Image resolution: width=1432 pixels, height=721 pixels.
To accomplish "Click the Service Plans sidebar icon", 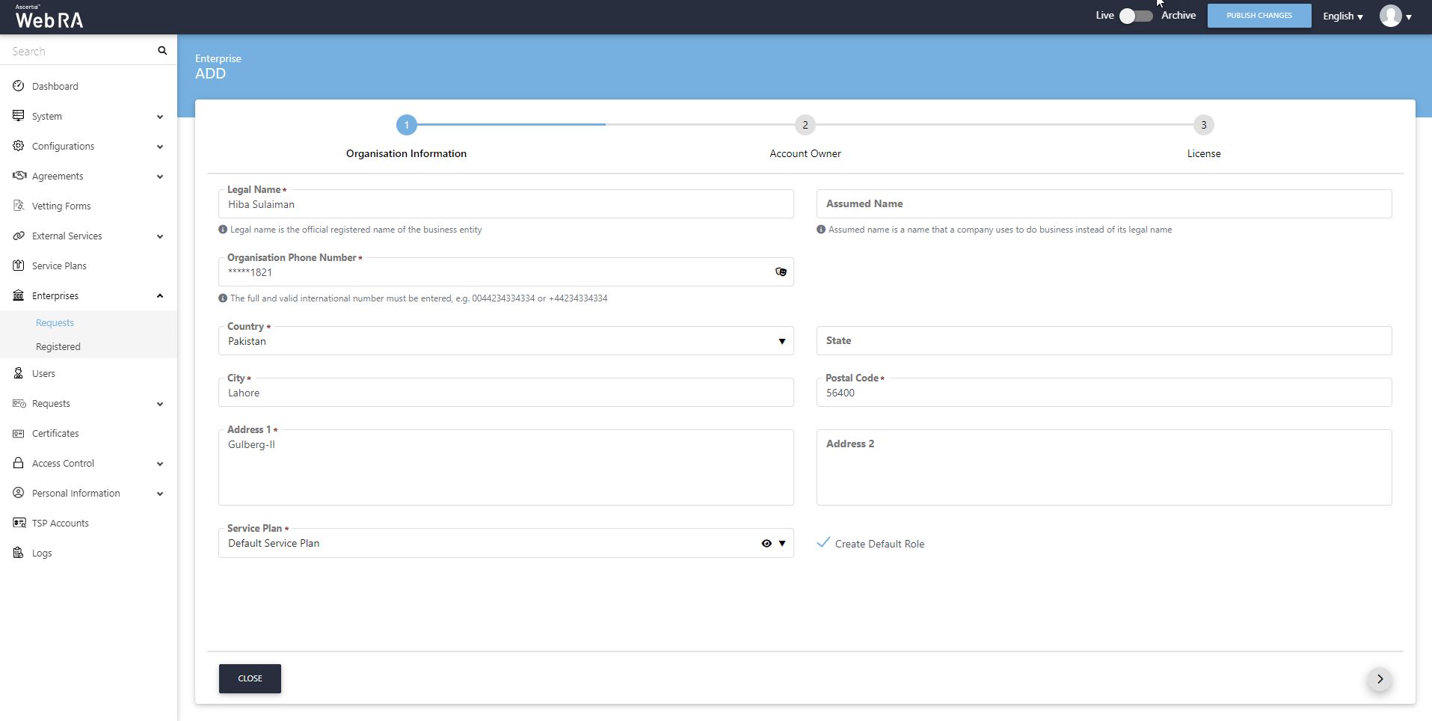I will click(19, 266).
